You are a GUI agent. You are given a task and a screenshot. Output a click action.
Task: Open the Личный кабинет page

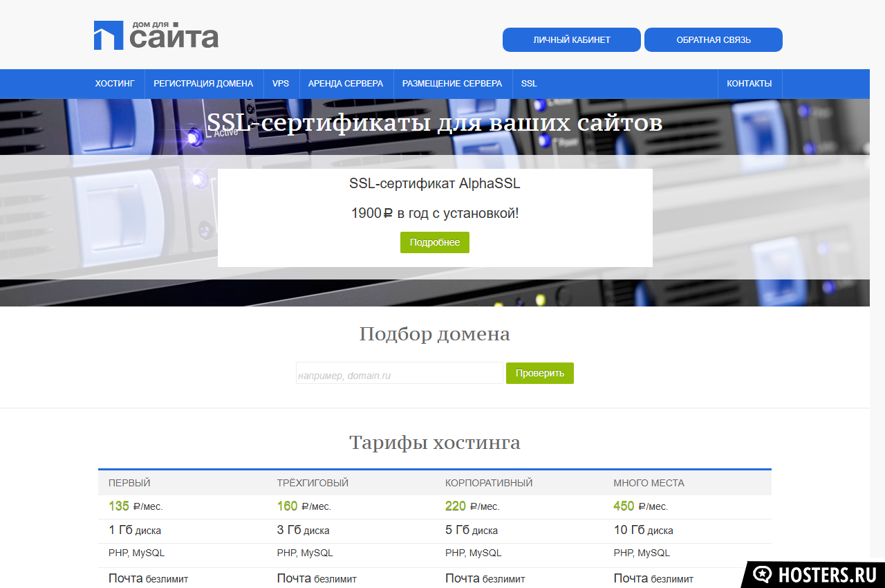pos(571,40)
